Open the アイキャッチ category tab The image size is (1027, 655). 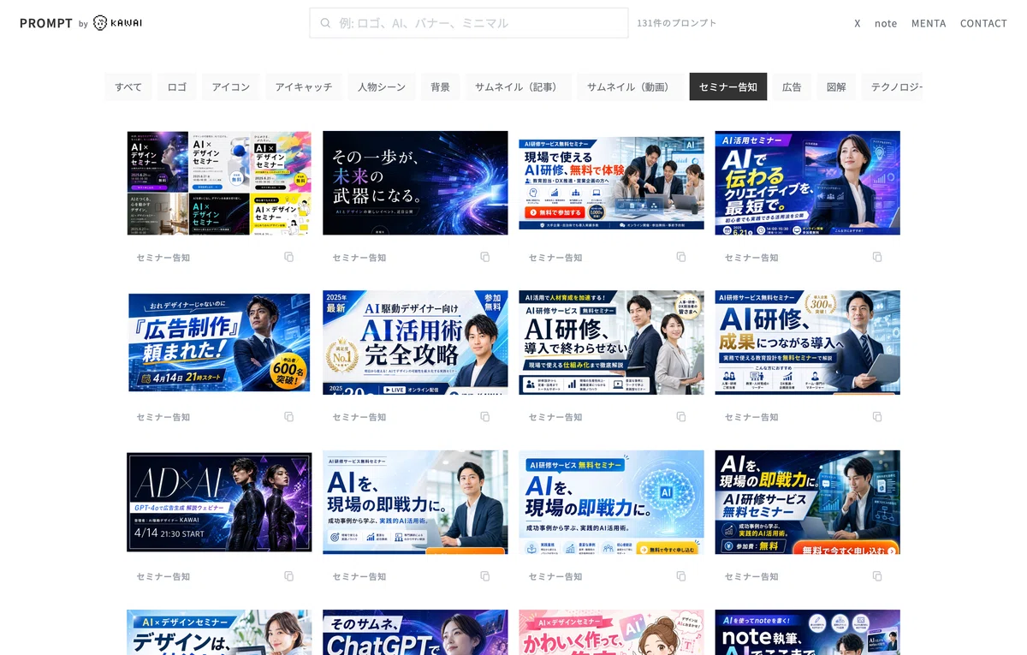pyautogui.click(x=304, y=86)
